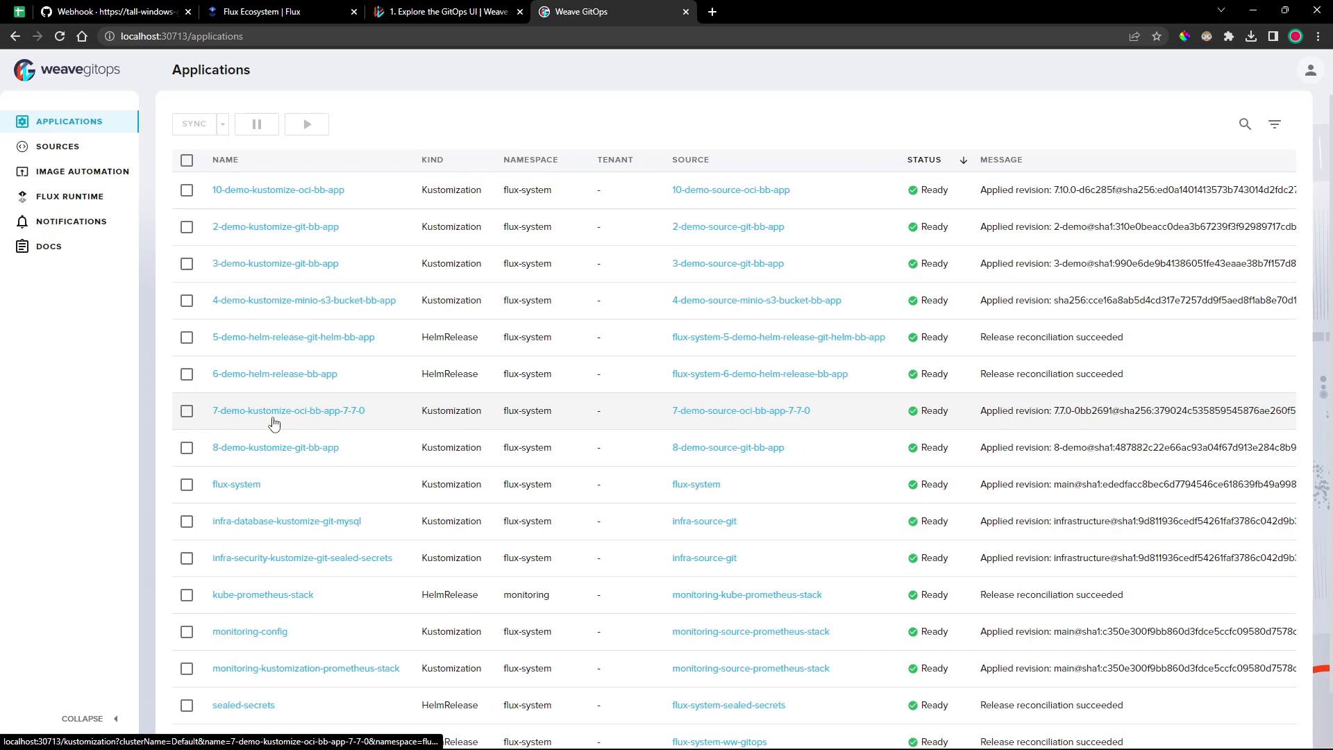Viewport: 1333px width, 750px height.
Task: Click the Weave GitOps logo
Action: (67, 69)
